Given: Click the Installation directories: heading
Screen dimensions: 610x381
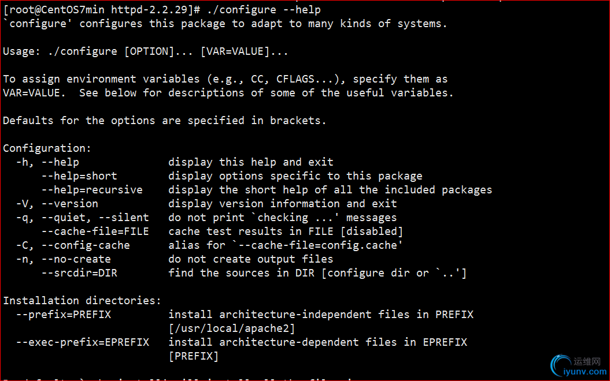Looking at the screenshot, I should click(x=82, y=301).
